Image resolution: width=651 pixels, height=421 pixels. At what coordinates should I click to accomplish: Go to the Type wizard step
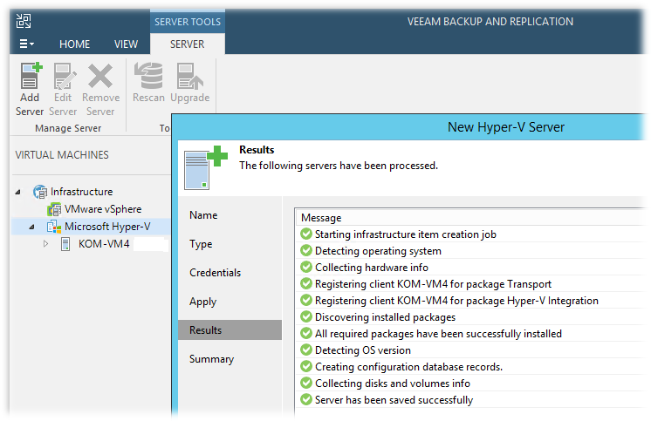201,244
